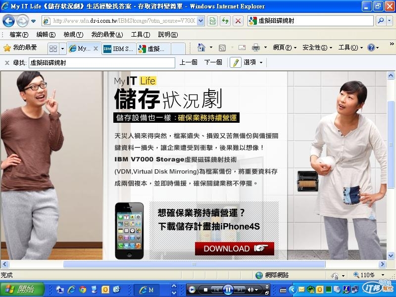
Task: Click the 尋找 find text field
Action: (x=102, y=63)
